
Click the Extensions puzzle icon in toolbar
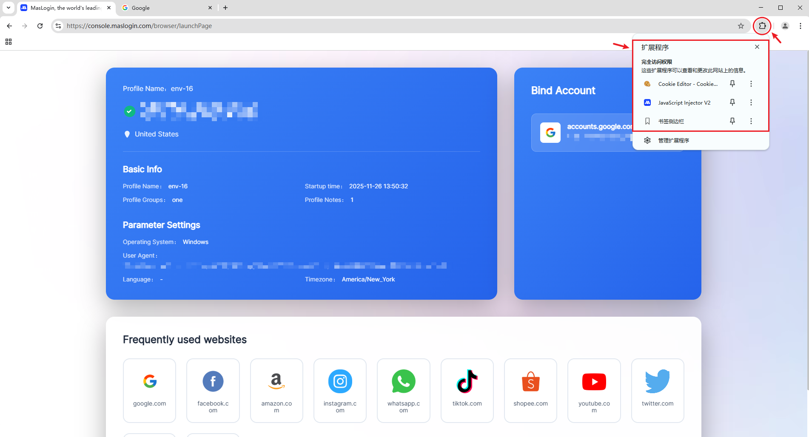(762, 26)
